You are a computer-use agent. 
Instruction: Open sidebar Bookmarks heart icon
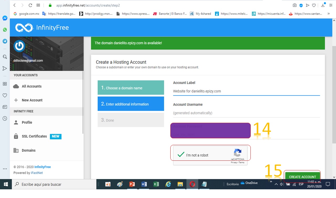[5, 95]
